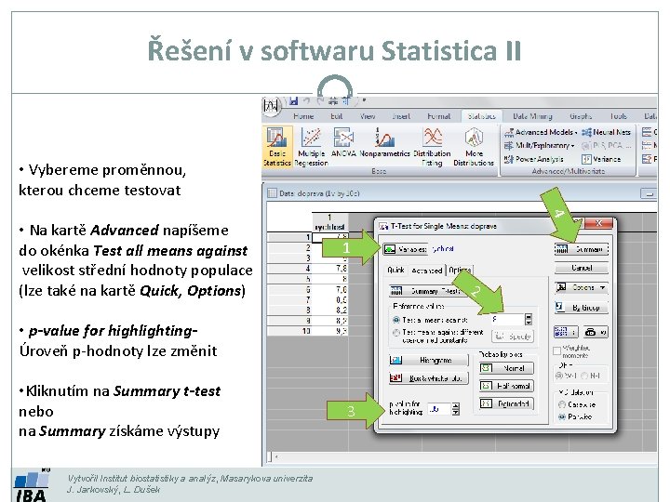Select W-1 DF option
The width and height of the screenshot is (670, 502).
coord(558,376)
